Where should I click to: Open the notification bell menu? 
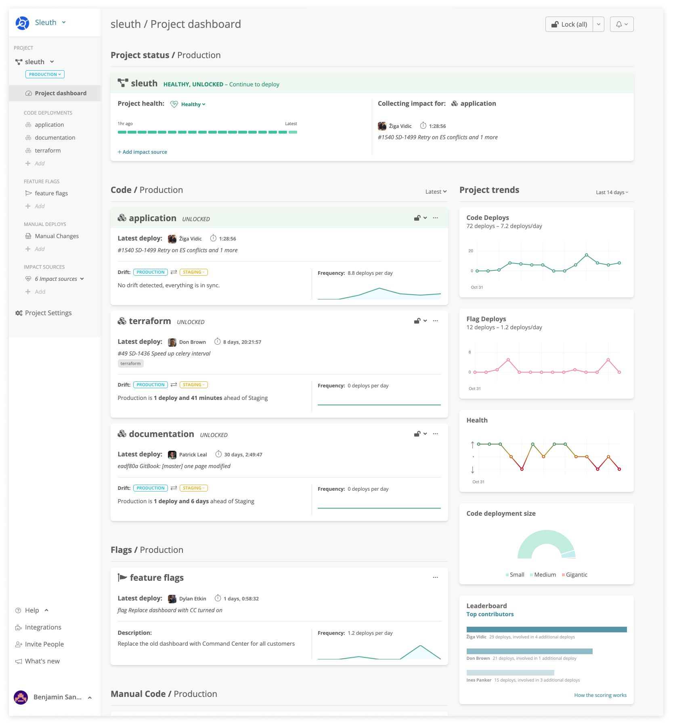coord(622,24)
